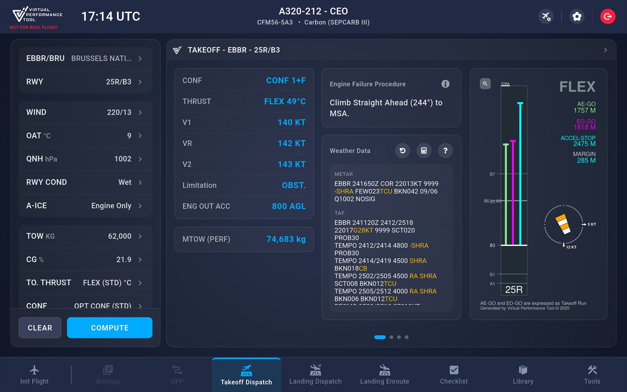Refresh weather data with reload icon
627x392 pixels.
point(402,151)
